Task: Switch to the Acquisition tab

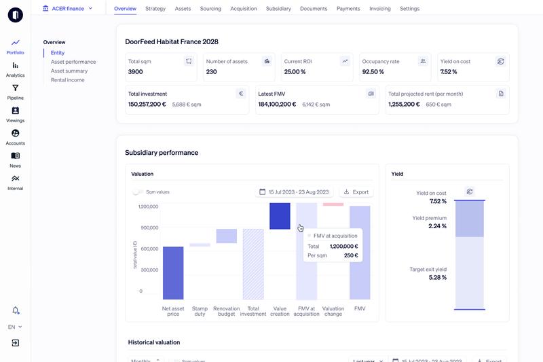Action: point(244,9)
